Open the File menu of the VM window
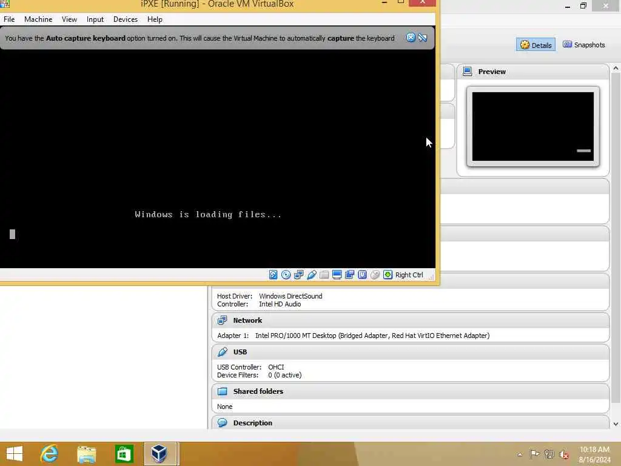The width and height of the screenshot is (621, 466). (x=9, y=19)
